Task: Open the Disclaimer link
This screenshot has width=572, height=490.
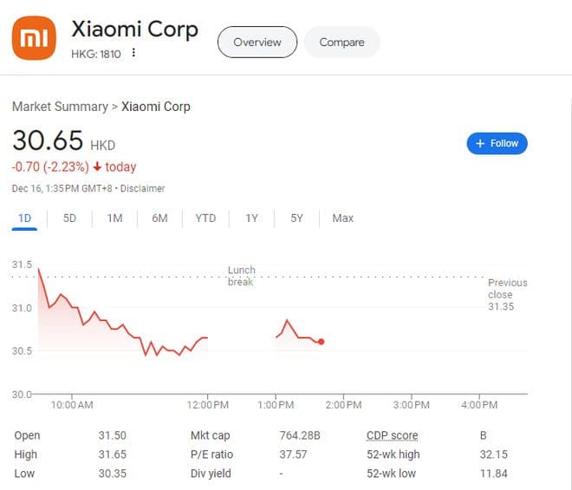Action: click(x=142, y=188)
